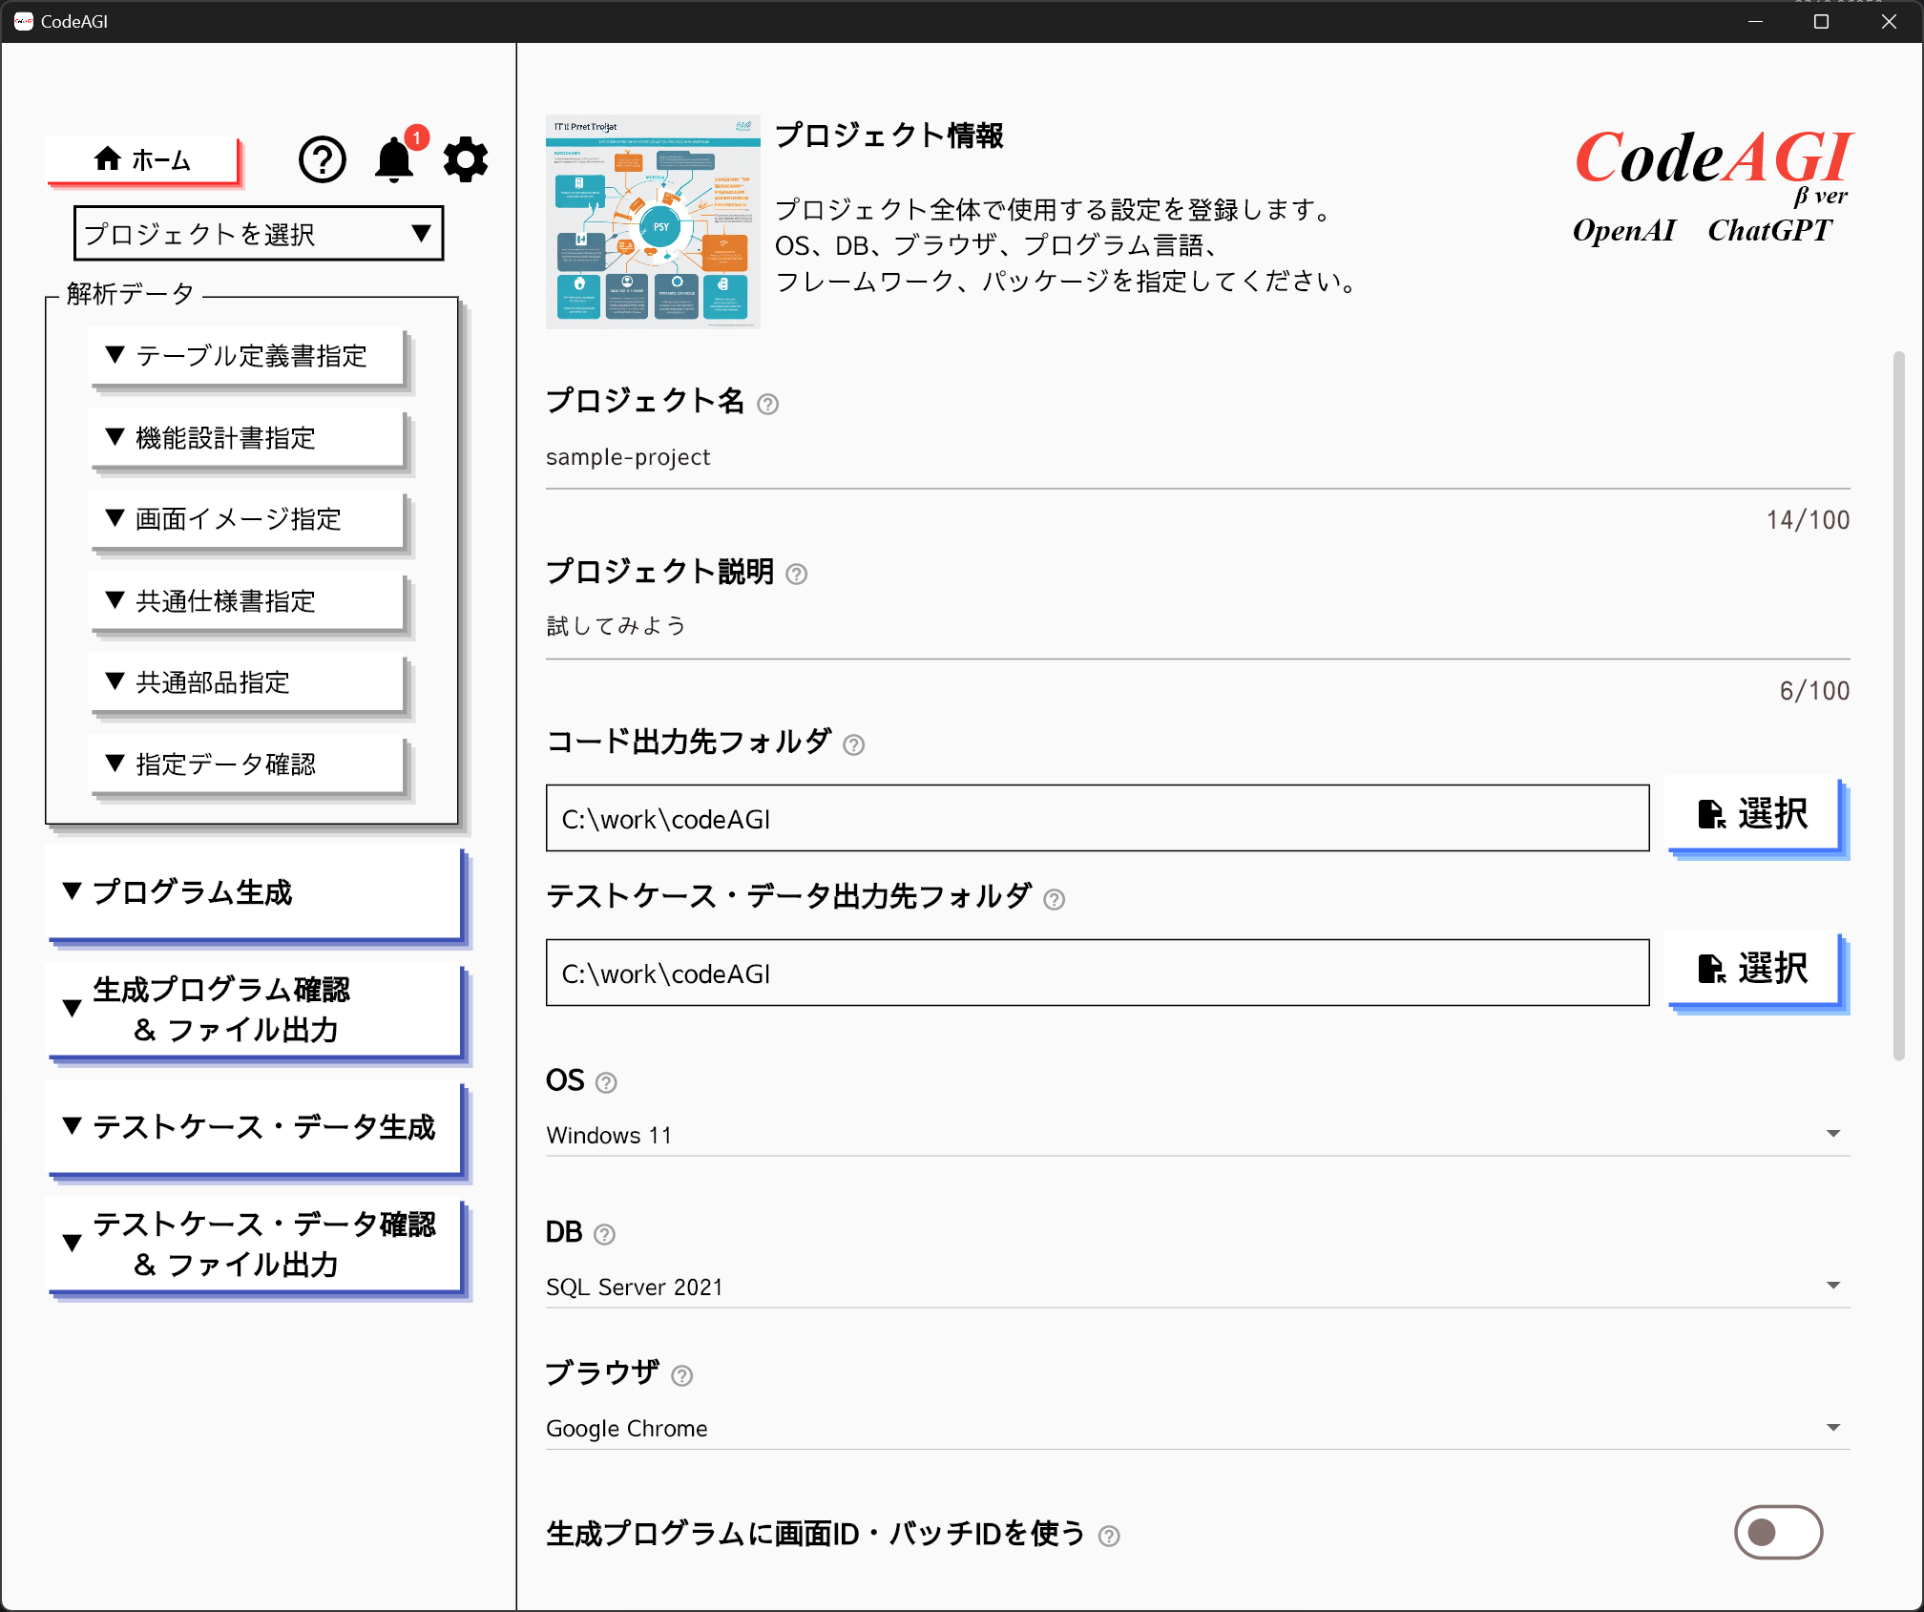Viewport: 1924px width, 1612px height.
Task: Open the OS Windows 11 dropdown
Action: [x=1197, y=1135]
